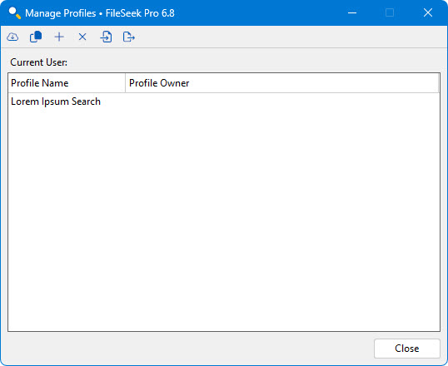Click the FileSeek magnifier icon in title bar

click(x=14, y=13)
